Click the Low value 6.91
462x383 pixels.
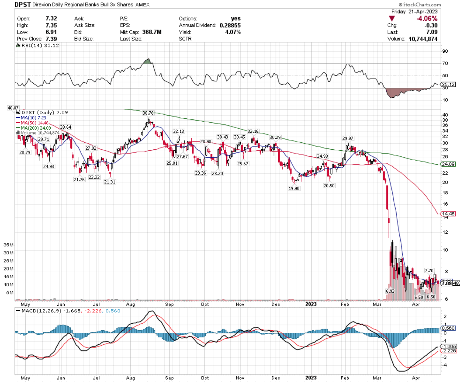[51, 32]
